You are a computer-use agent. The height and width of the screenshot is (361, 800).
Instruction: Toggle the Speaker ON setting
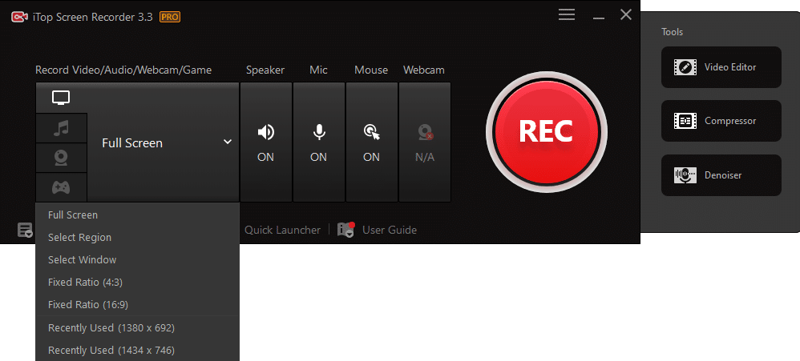tap(265, 142)
